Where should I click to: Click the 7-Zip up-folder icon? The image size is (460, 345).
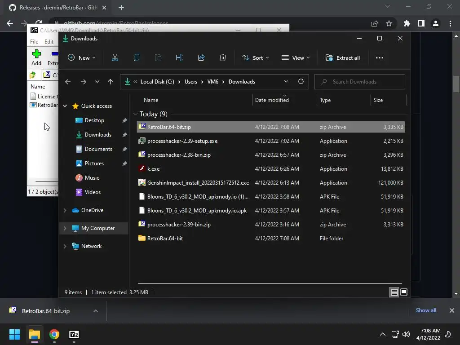(x=33, y=75)
